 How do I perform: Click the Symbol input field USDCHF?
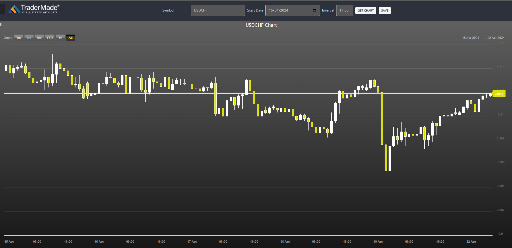218,10
